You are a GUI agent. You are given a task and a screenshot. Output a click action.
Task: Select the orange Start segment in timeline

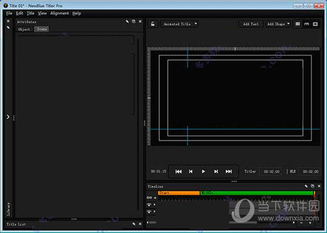click(179, 193)
